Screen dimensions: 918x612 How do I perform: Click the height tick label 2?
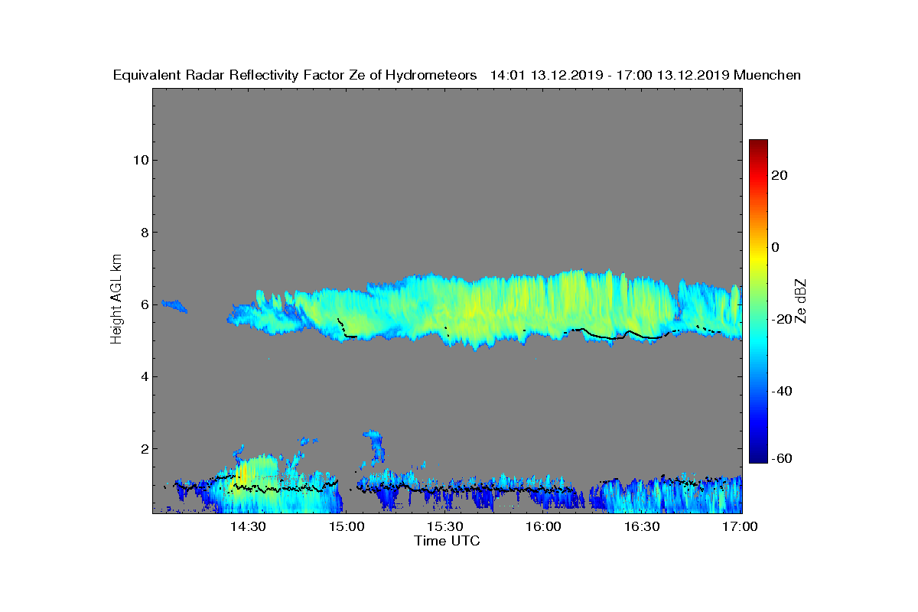click(x=143, y=448)
